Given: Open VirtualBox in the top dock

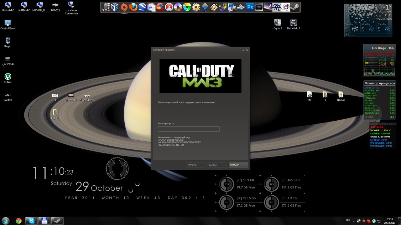Looking at the screenshot, I should click(115, 7).
